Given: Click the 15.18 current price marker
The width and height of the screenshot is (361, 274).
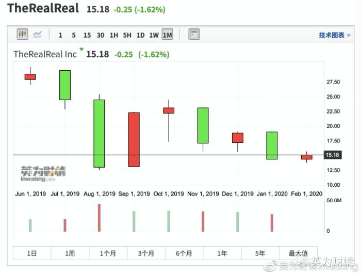Looking at the screenshot, I should (333, 155).
